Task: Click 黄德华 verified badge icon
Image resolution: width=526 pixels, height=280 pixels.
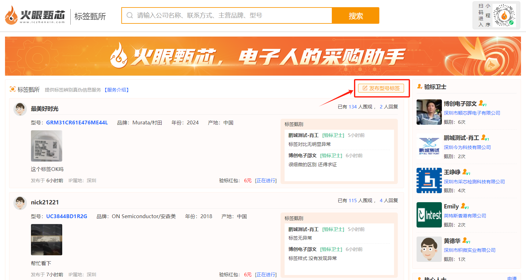Action: point(466,241)
